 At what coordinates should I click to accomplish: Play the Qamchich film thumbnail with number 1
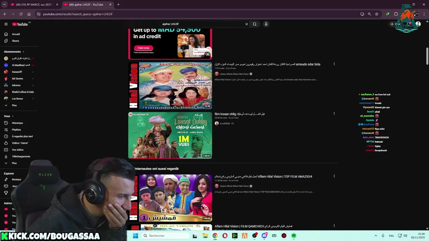[x=170, y=198]
